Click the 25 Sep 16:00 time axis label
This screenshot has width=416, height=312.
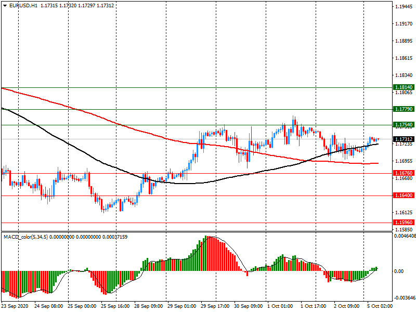tap(116, 307)
